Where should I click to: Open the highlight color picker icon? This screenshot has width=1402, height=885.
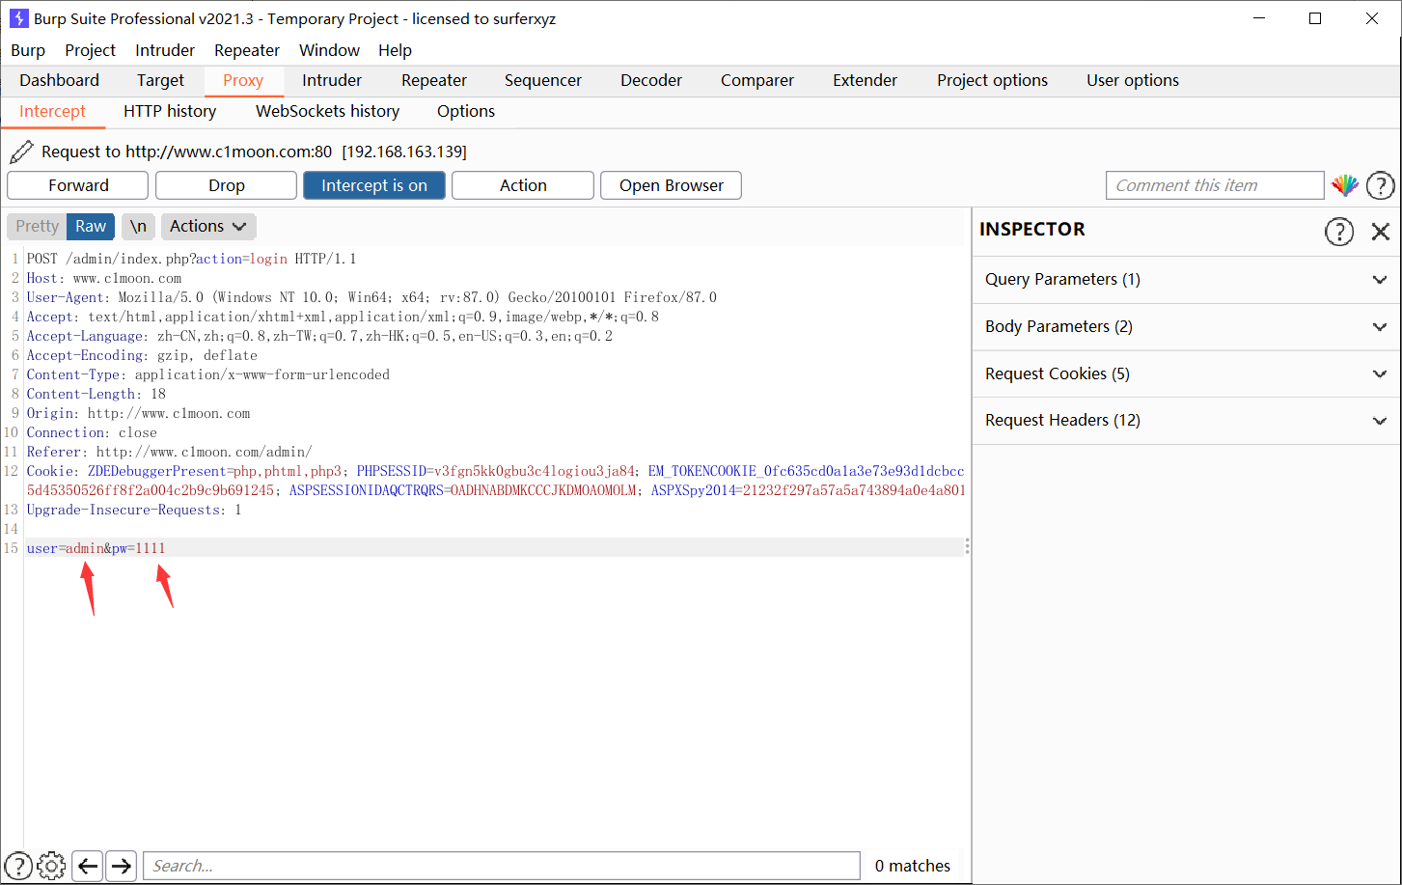click(x=1345, y=185)
